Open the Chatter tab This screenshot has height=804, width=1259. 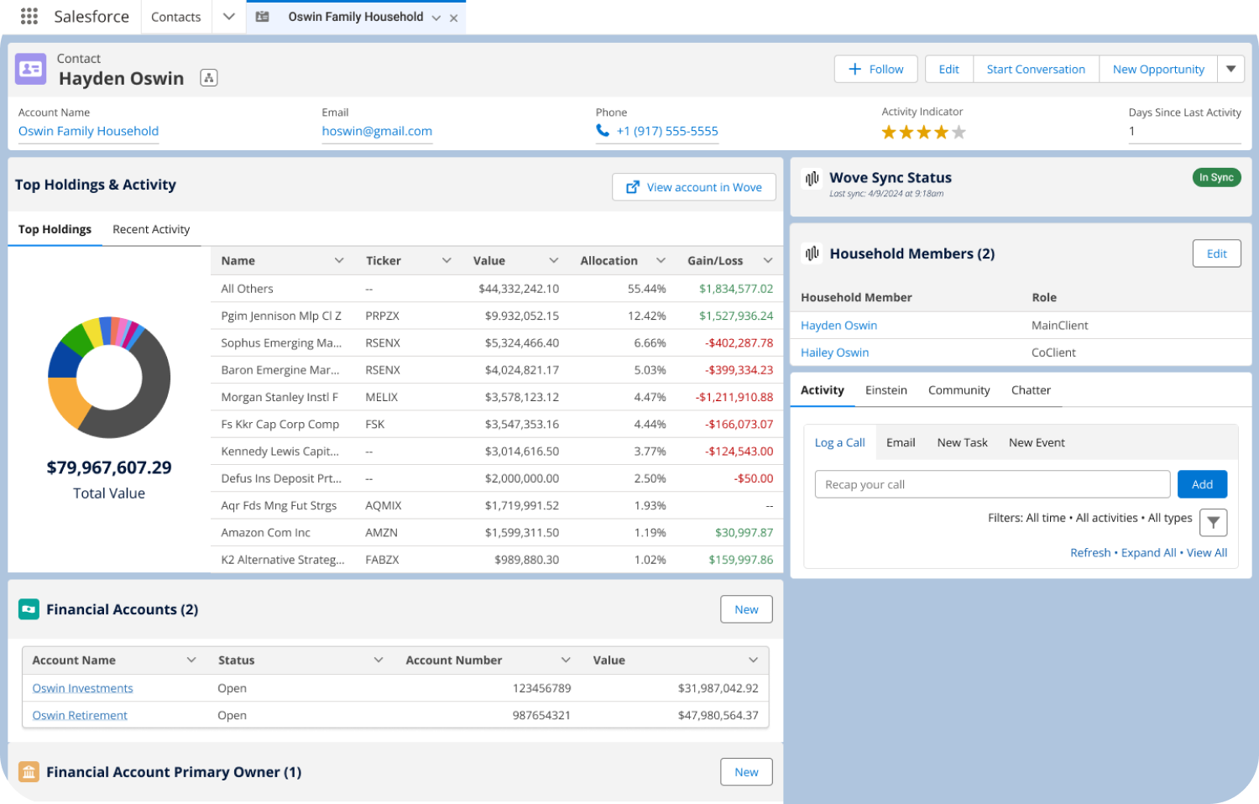coord(1031,390)
